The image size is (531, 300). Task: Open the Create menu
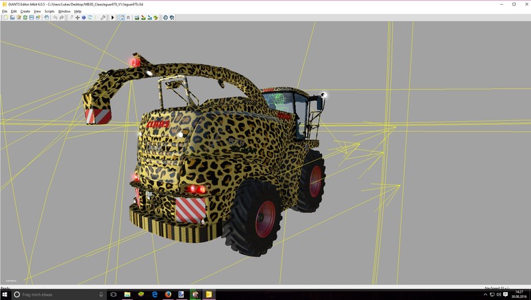tap(25, 11)
